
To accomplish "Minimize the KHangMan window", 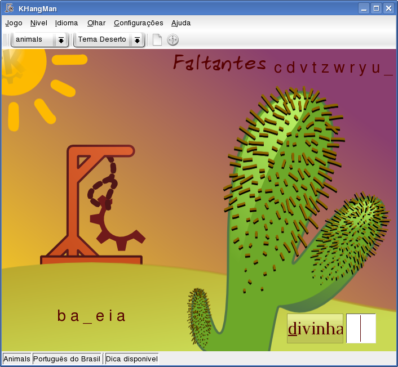I will coord(364,8).
